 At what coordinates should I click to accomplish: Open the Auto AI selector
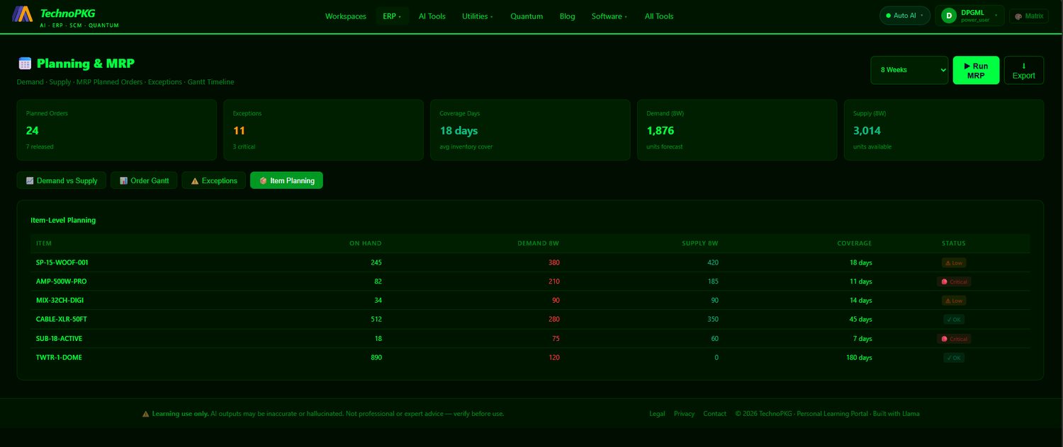(x=905, y=16)
